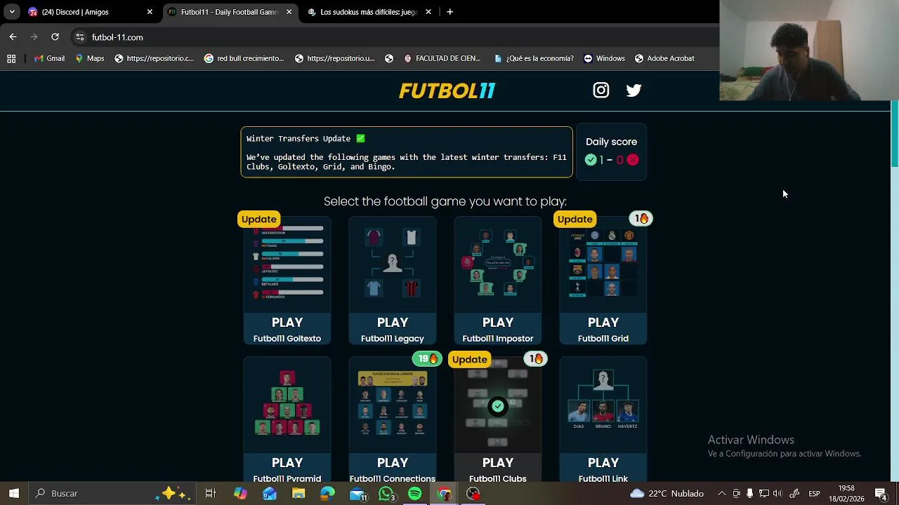The height and width of the screenshot is (505, 899).
Task: Click the Update badge on Grid card
Action: (x=575, y=219)
